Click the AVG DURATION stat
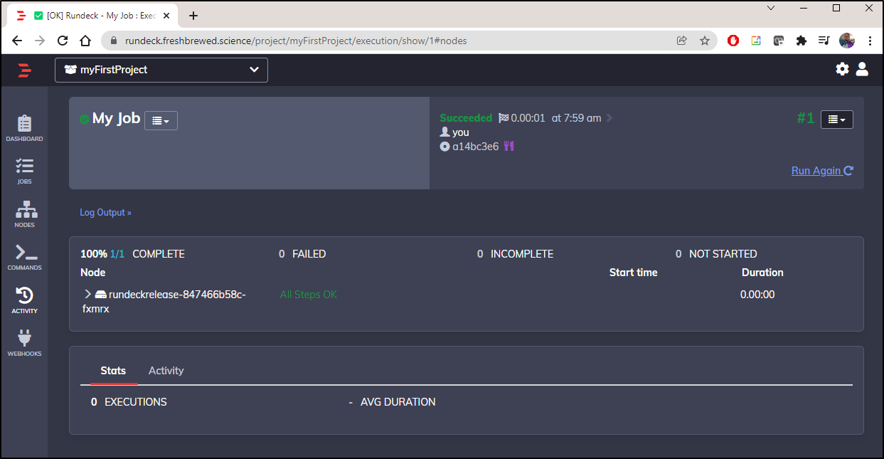This screenshot has height=459, width=884. [x=392, y=402]
